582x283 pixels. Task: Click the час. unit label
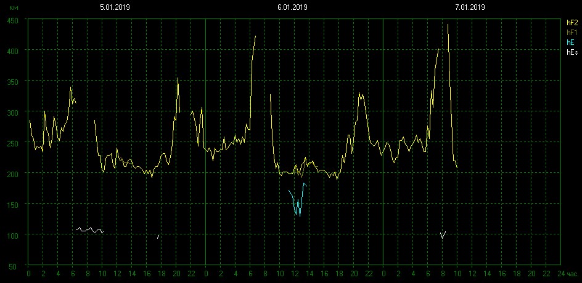pyautogui.click(x=573, y=273)
